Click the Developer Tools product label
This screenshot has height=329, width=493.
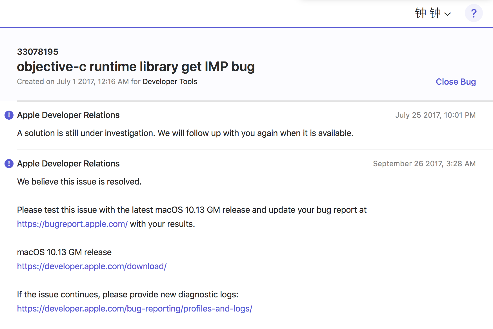170,82
